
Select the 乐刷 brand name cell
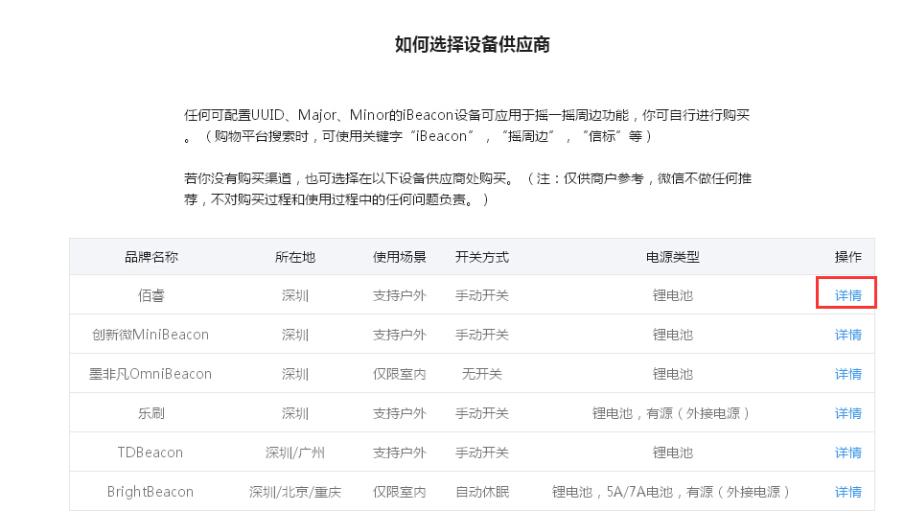click(x=151, y=413)
